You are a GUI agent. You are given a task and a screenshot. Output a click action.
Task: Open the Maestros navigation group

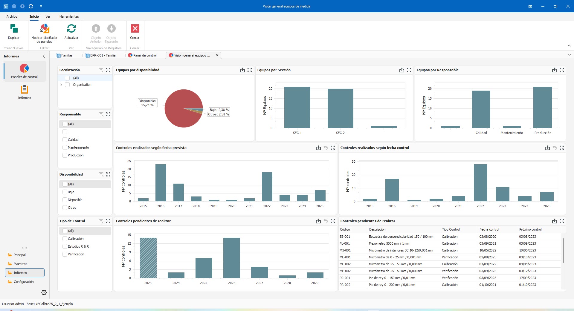(x=20, y=264)
